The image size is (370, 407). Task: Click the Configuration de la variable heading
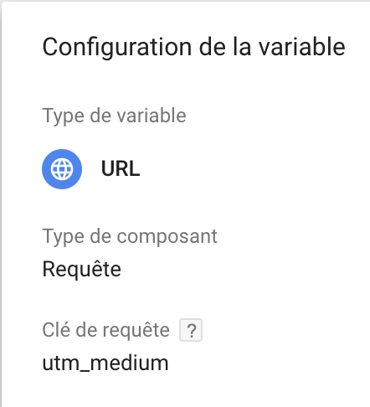[194, 48]
